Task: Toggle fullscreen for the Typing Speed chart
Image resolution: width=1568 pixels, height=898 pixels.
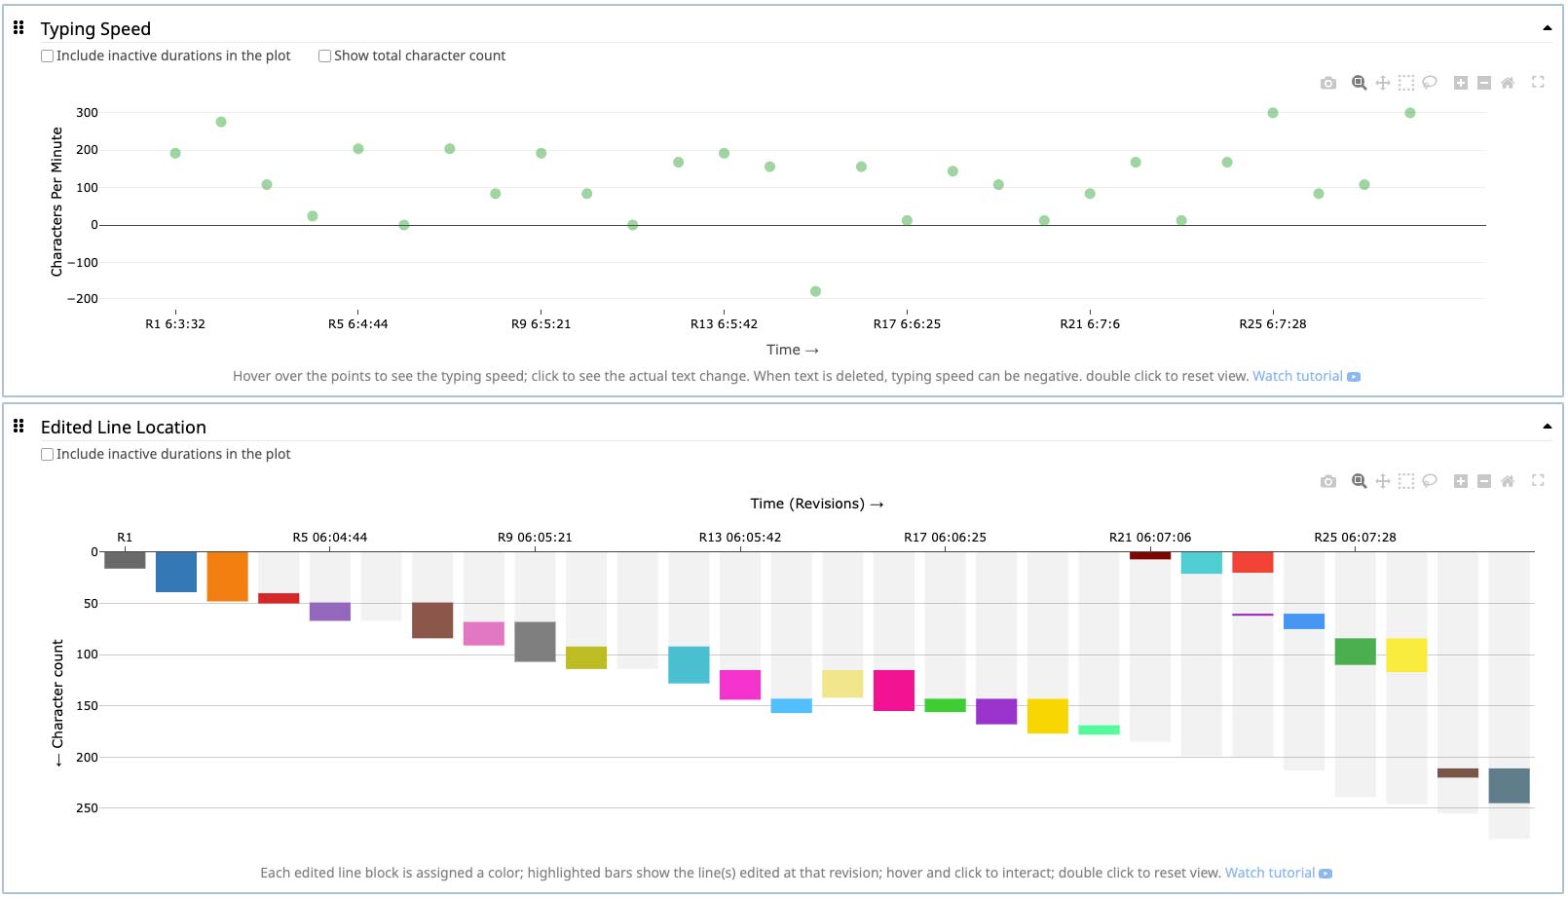Action: pyautogui.click(x=1538, y=83)
